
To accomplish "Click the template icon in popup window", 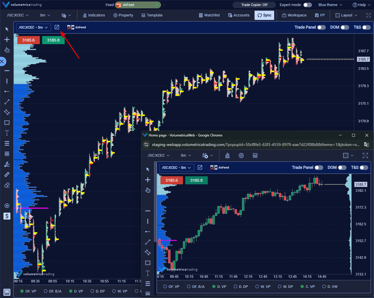I will [x=255, y=155].
